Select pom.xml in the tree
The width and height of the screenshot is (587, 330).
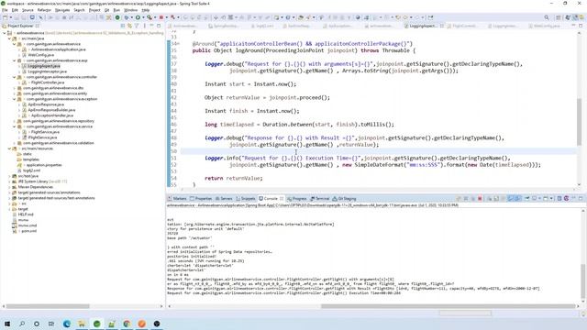28,231
